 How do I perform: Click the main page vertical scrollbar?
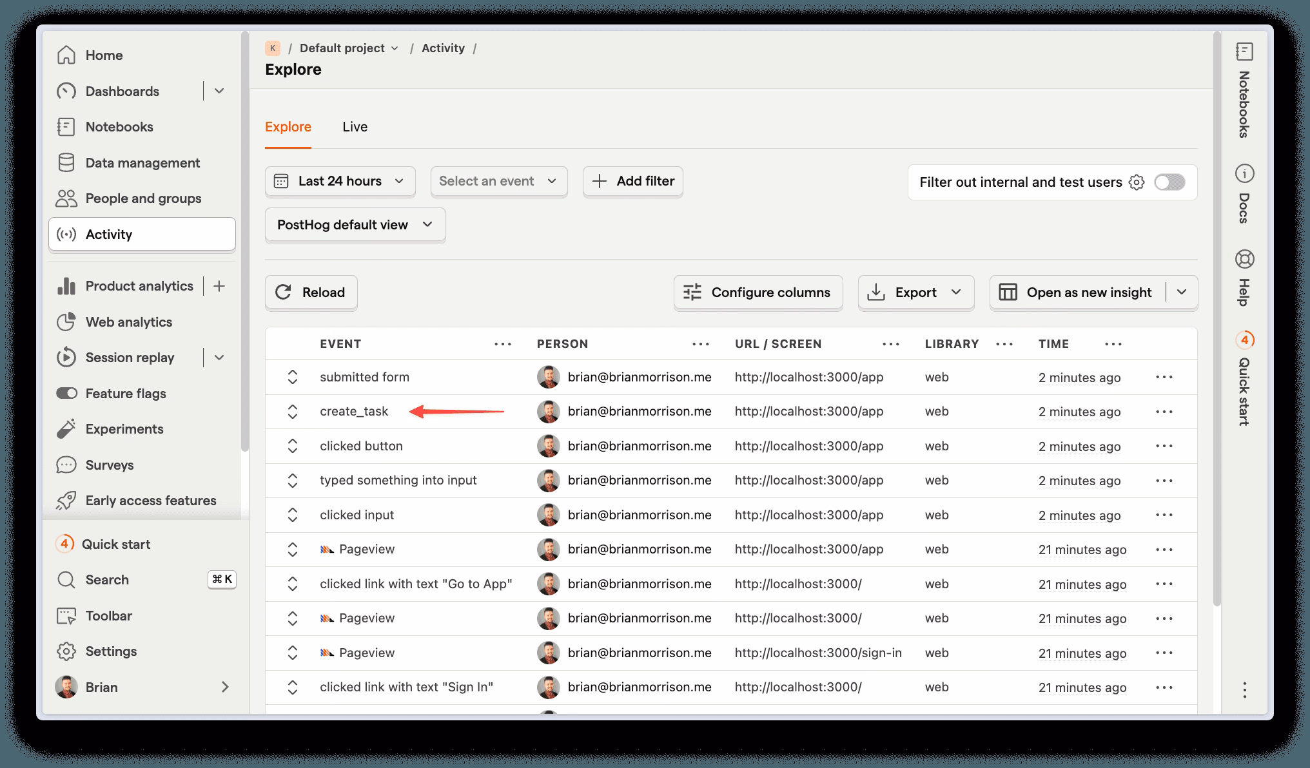coord(1217,322)
